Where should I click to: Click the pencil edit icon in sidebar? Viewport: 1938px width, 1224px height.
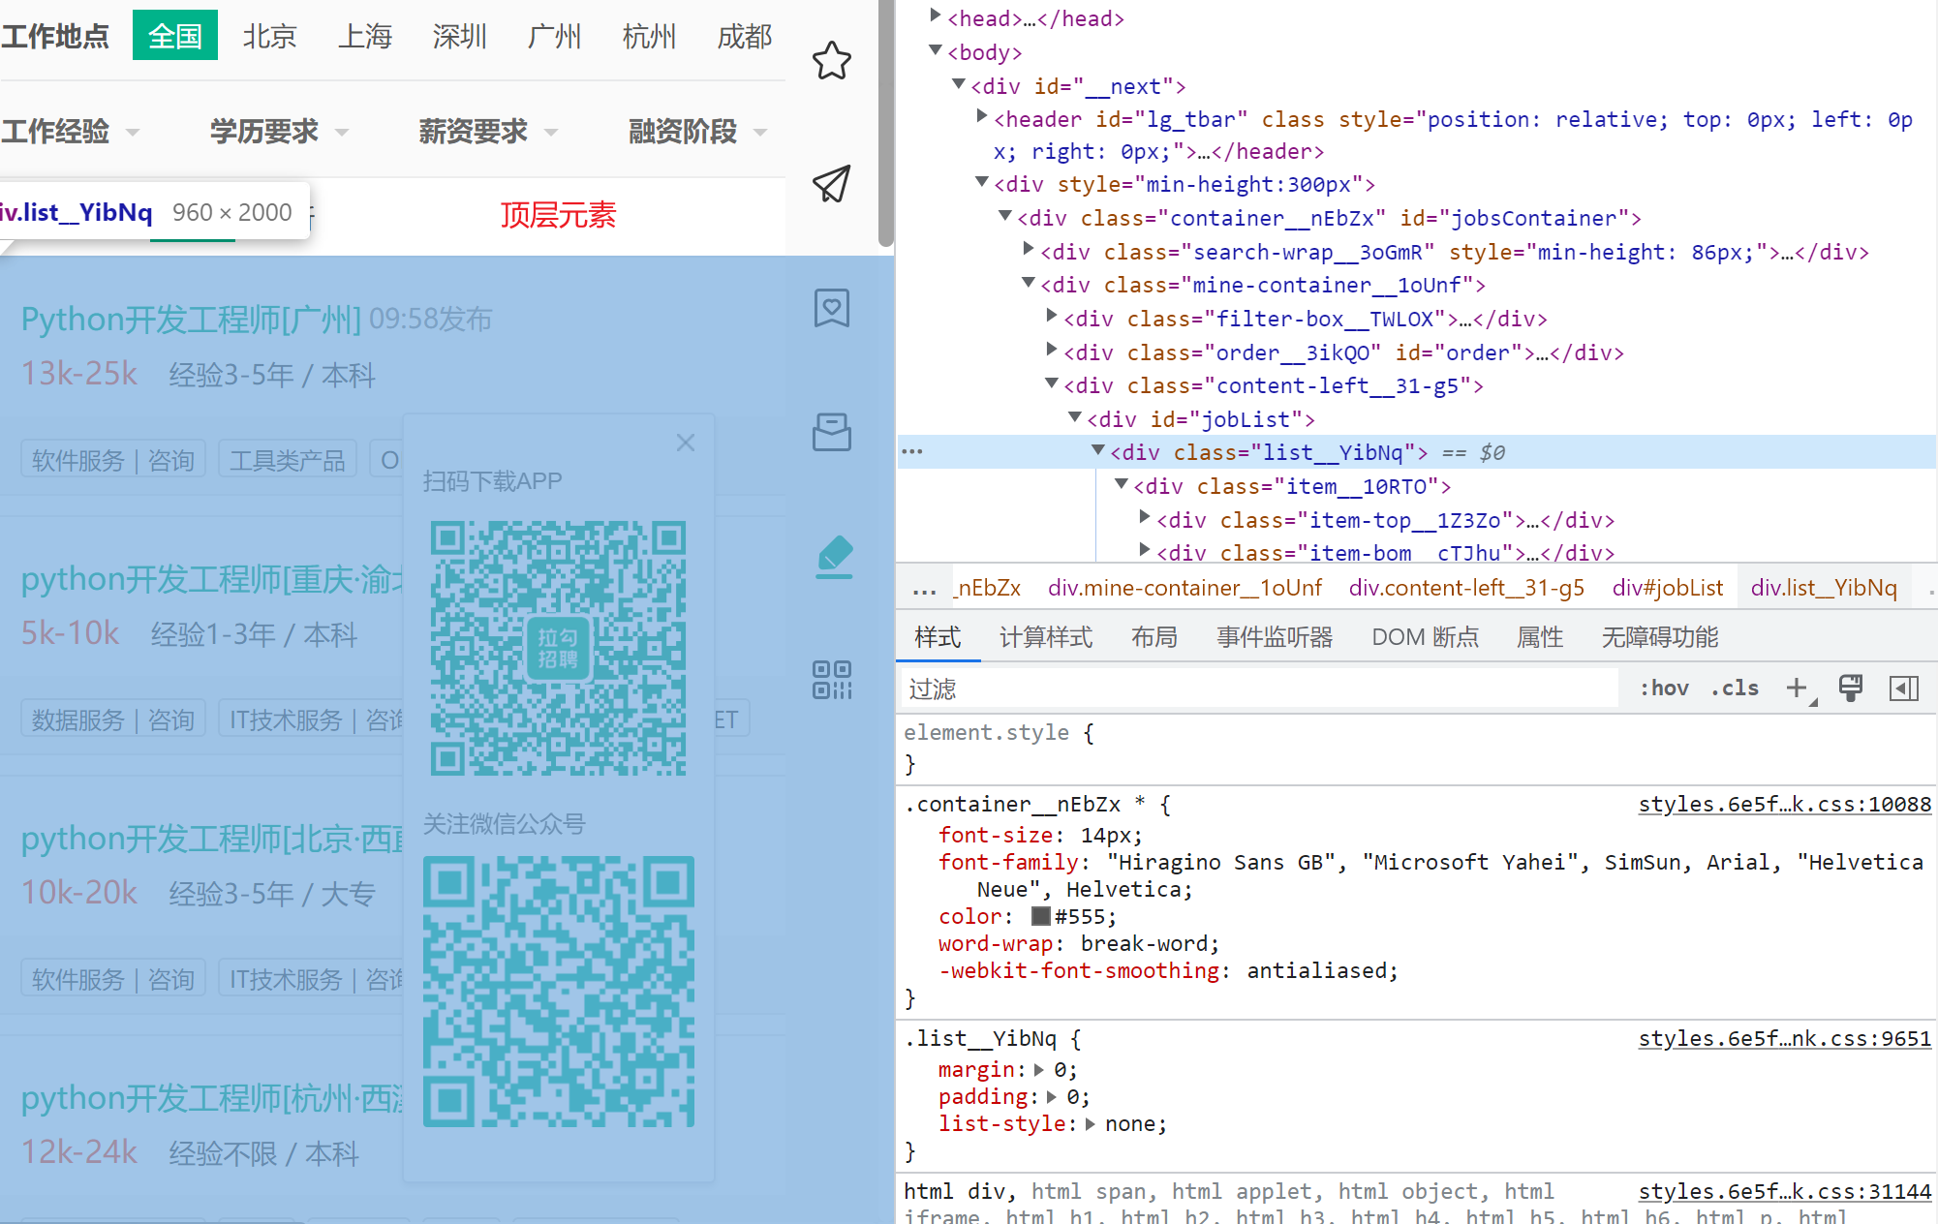(x=833, y=557)
